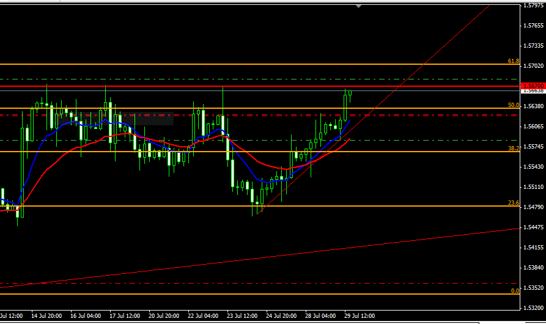The height and width of the screenshot is (324, 546).
Task: Click the 1.57020 price scale value
Action: click(533, 66)
